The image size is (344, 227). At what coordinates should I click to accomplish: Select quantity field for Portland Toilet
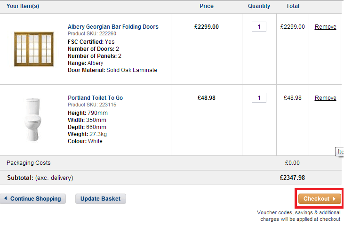pyautogui.click(x=259, y=97)
